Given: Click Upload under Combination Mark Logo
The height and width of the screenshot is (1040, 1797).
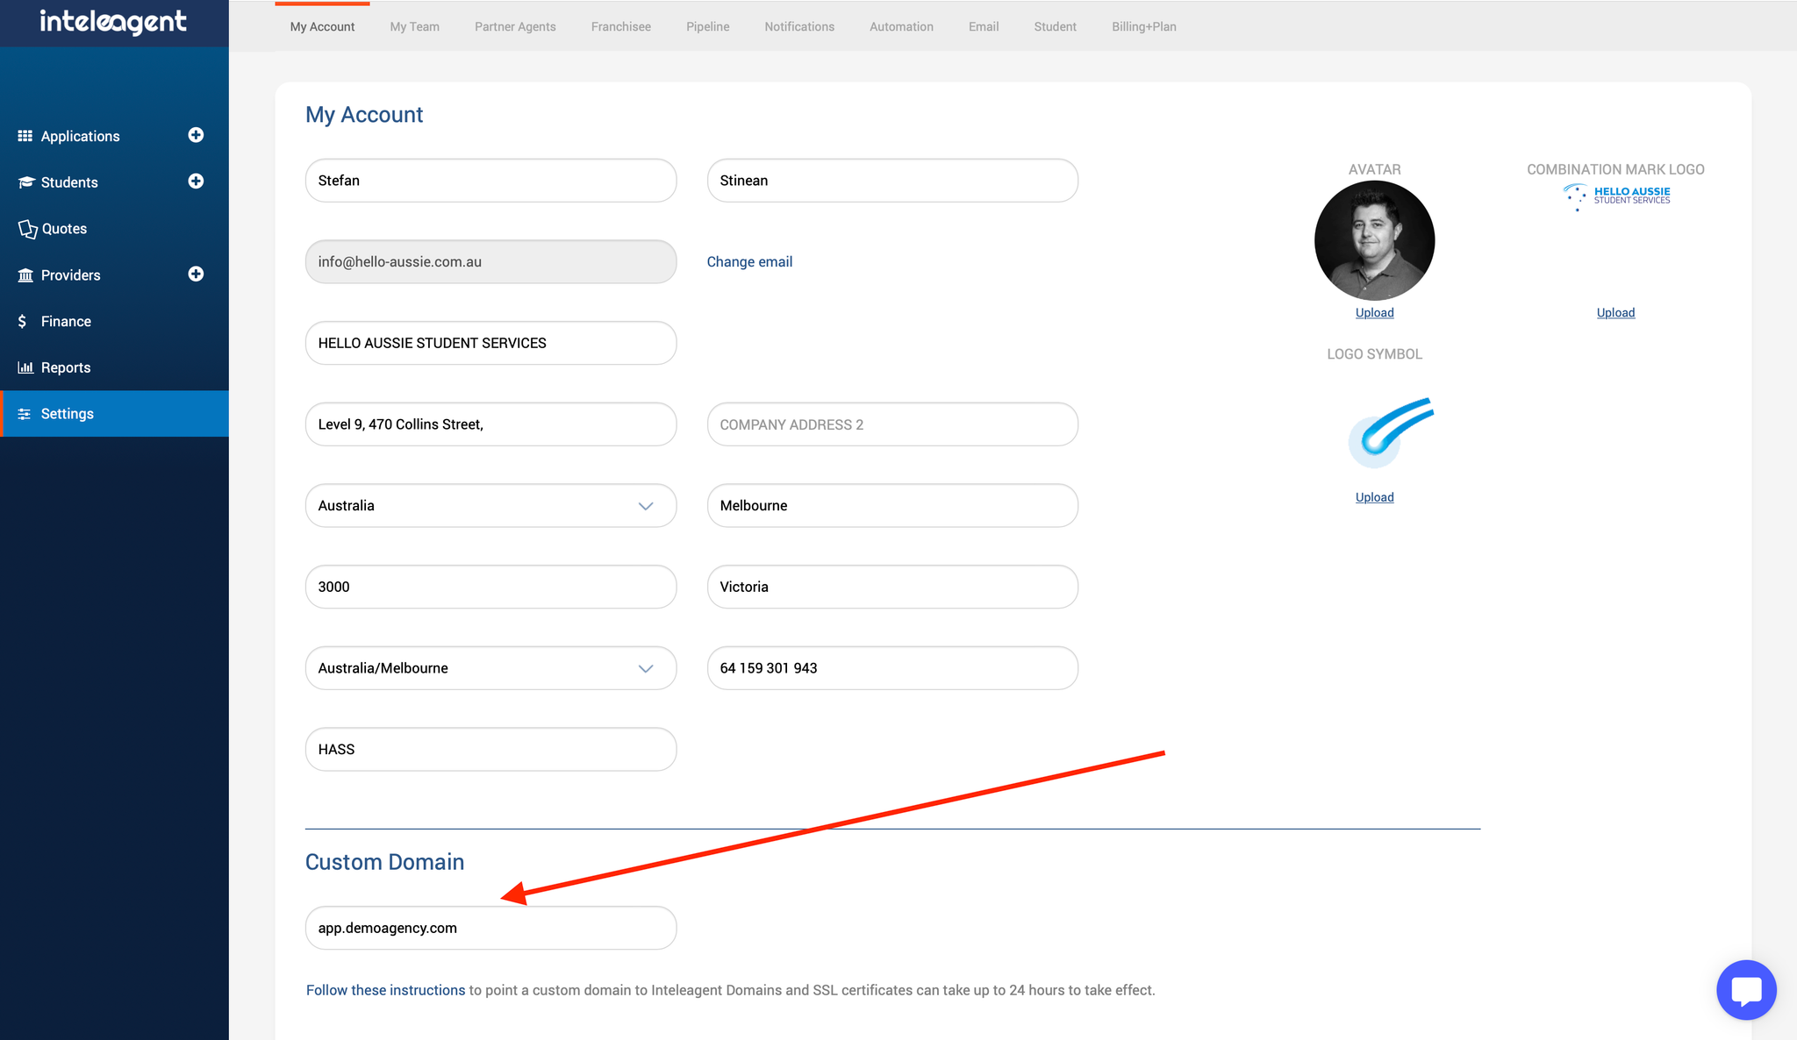Looking at the screenshot, I should 1615,313.
